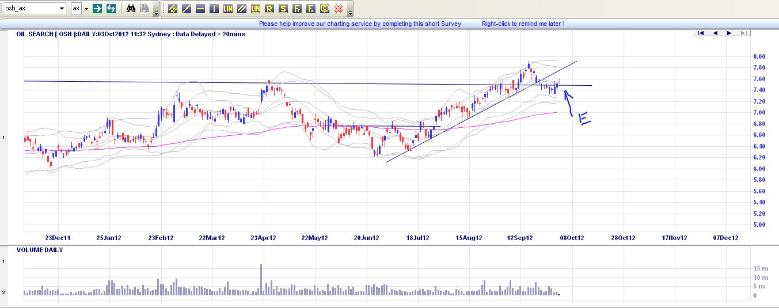Select the zigzag trend drawing tool

click(173, 9)
